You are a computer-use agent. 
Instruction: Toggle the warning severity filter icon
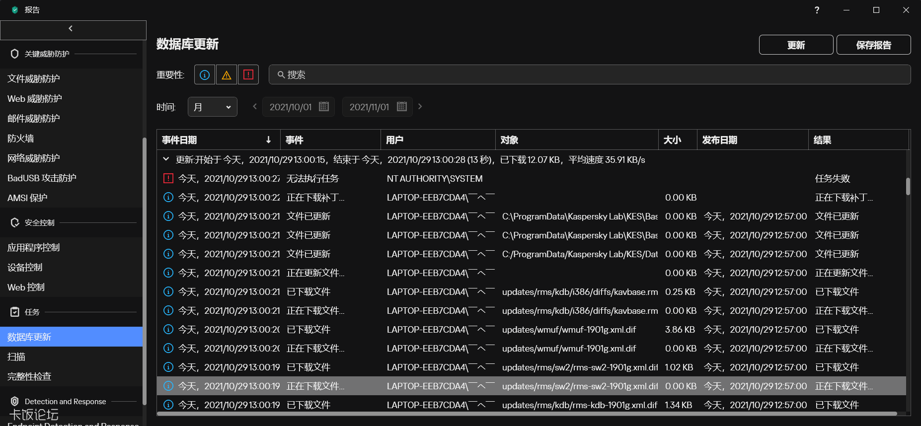tap(227, 75)
